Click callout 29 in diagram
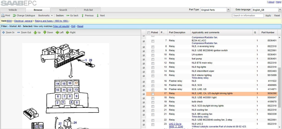This screenshot has width=282, height=129. (90, 60)
